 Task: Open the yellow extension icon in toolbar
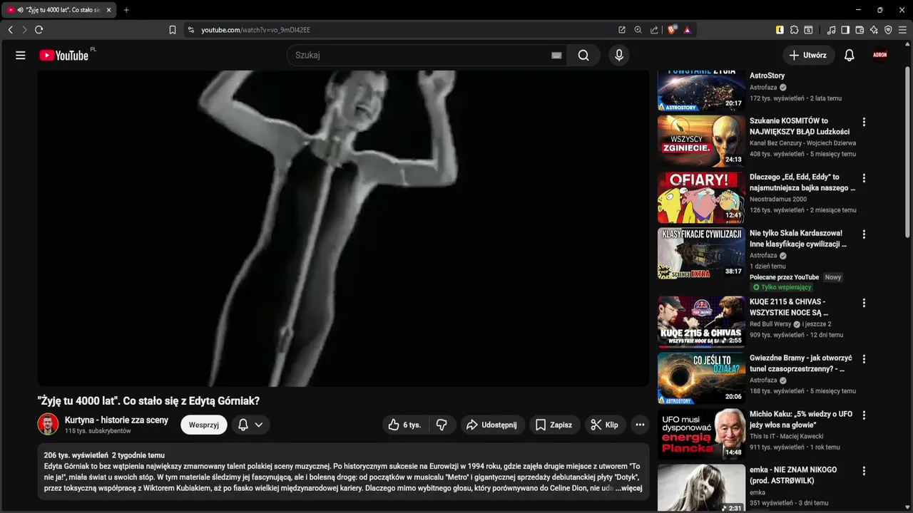780,30
